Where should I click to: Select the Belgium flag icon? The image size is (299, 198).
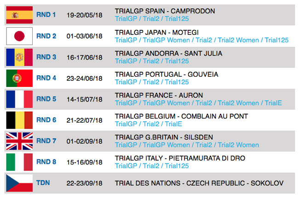19,120
